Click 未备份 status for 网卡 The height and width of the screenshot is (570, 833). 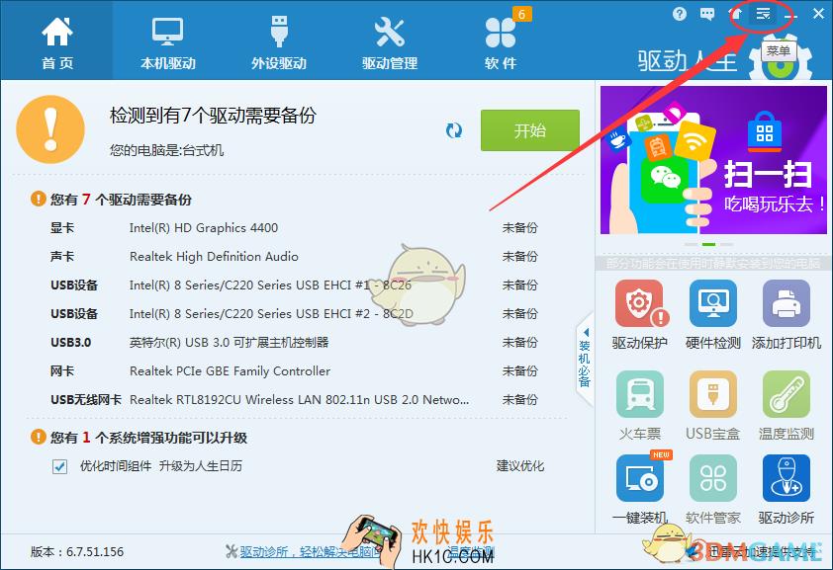click(x=520, y=371)
